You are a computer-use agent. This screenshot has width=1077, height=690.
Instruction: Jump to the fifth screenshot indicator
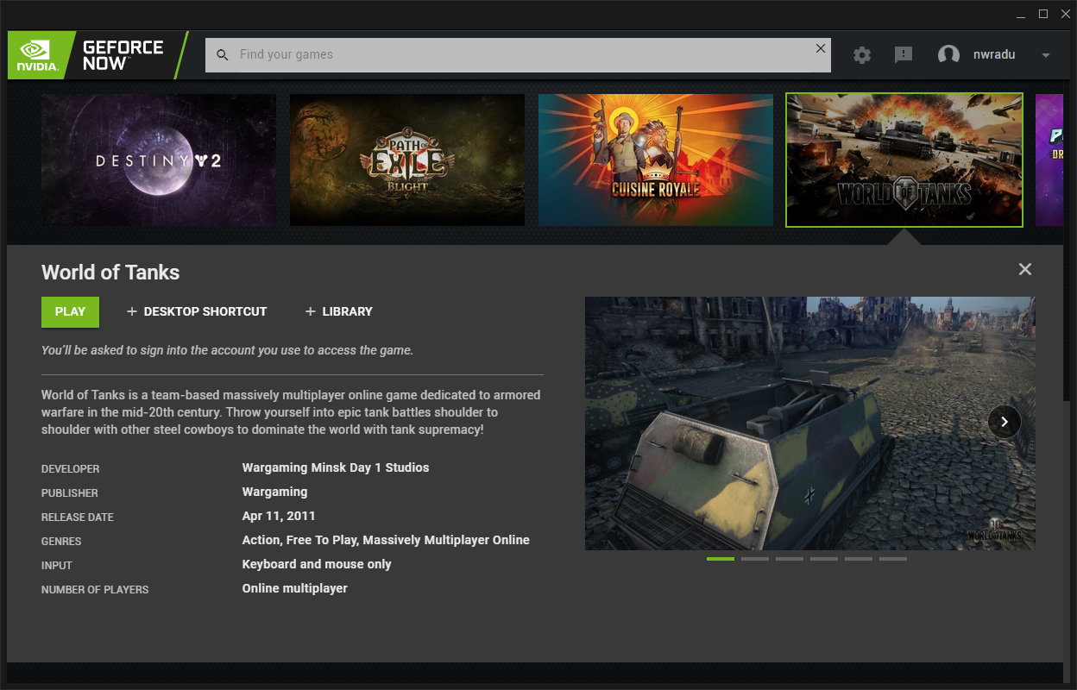click(859, 559)
